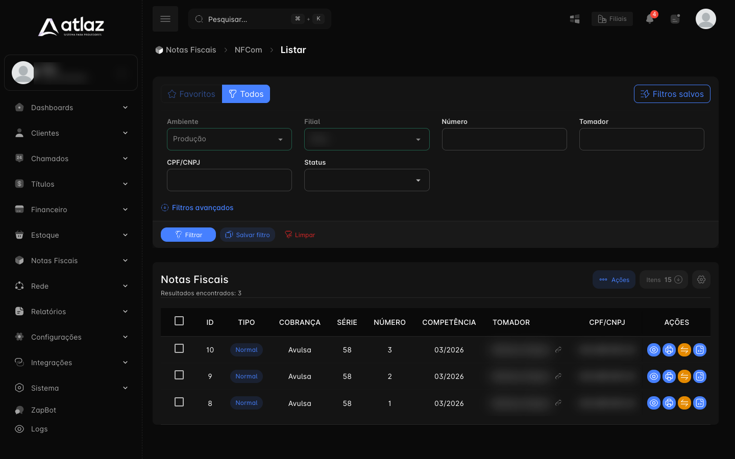Open the Ações menu button

[614, 279]
